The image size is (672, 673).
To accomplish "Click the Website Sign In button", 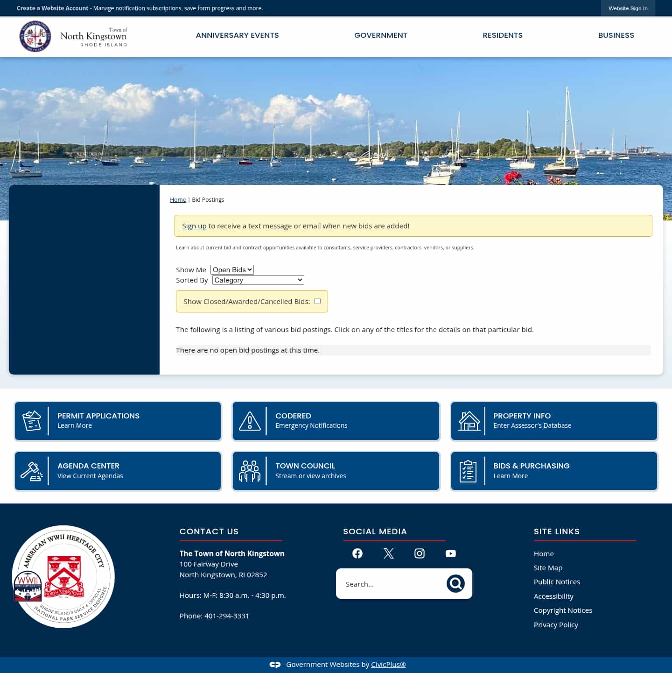I will (x=628, y=8).
